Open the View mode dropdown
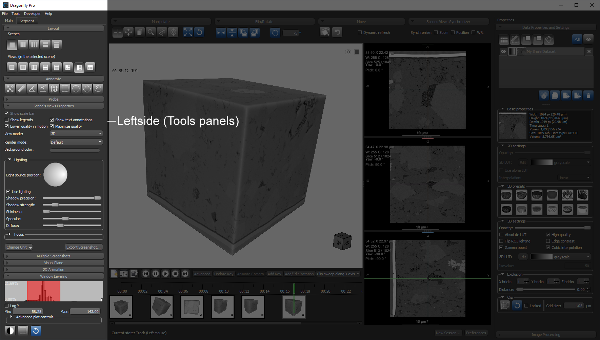The width and height of the screenshot is (600, 340). (76, 134)
